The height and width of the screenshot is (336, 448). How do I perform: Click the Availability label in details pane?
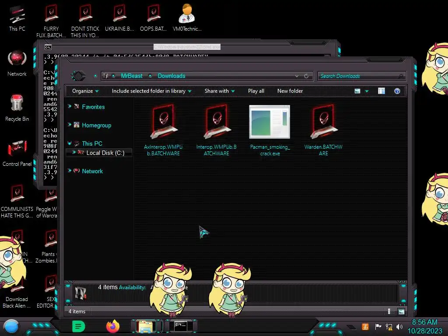132,287
